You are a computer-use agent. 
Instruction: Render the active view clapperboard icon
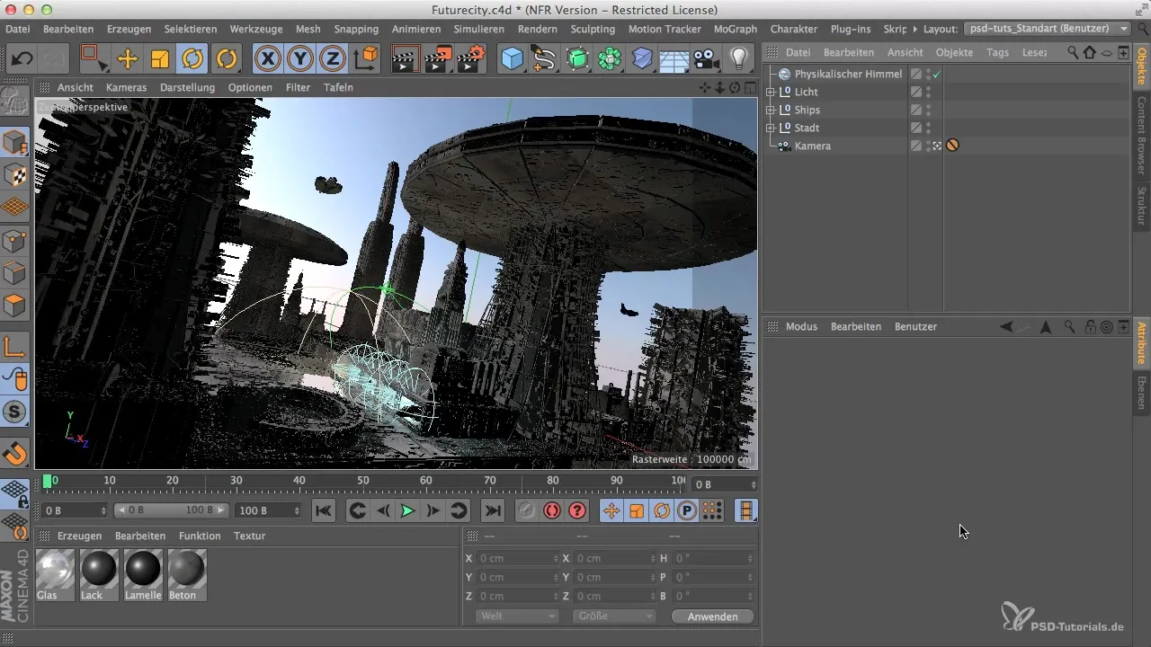pos(406,59)
